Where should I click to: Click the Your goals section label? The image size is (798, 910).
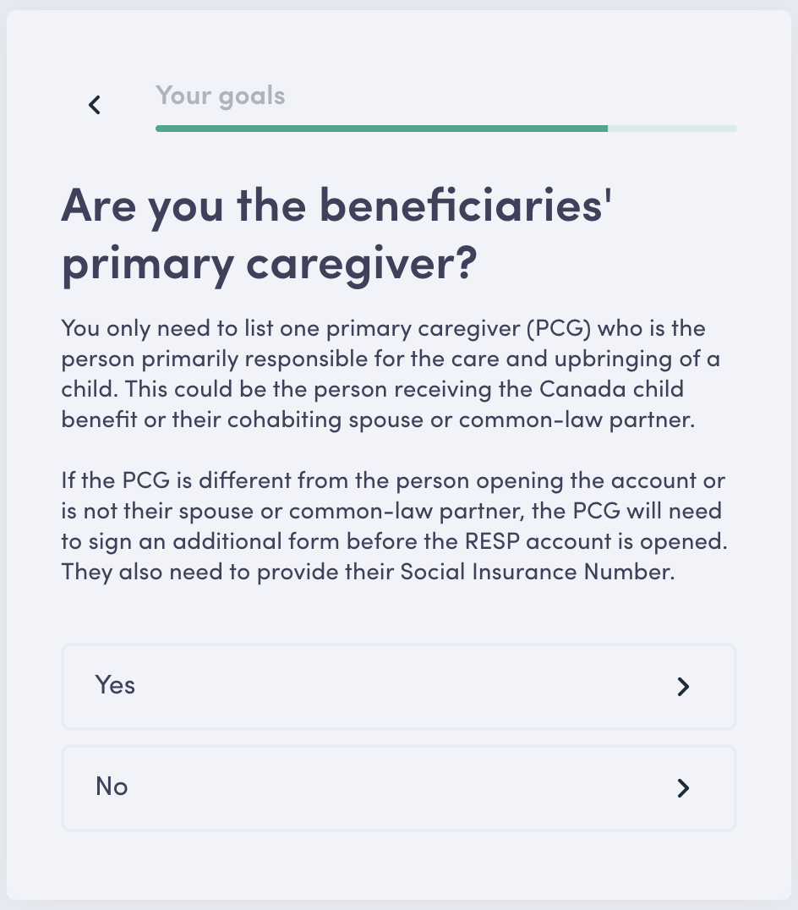click(x=221, y=96)
